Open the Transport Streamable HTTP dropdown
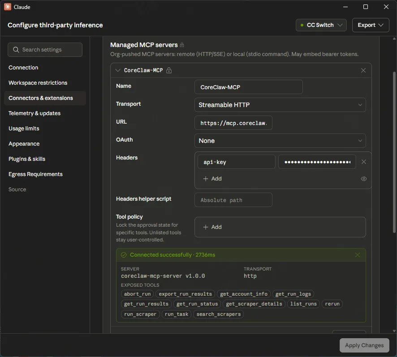397x357 pixels. 280,105
